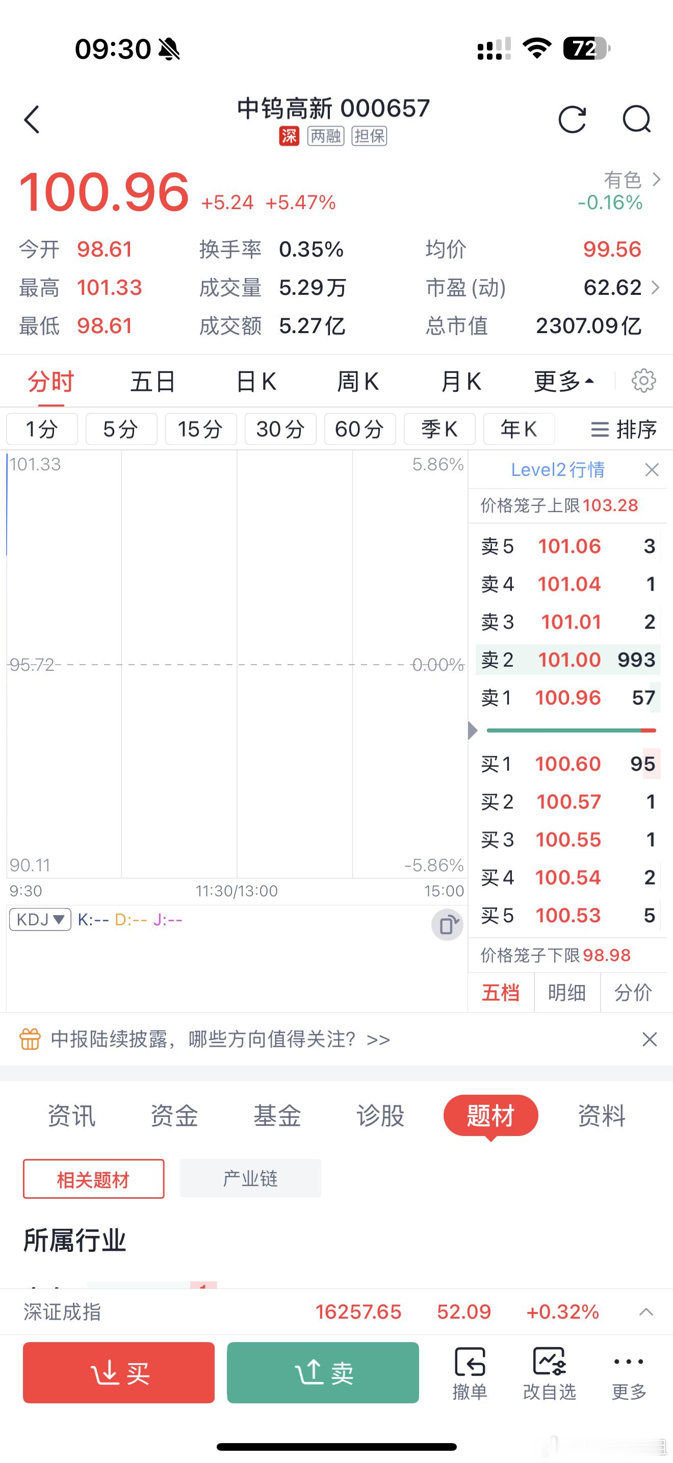Tap the current price 100.96
The width and height of the screenshot is (673, 1463).
[x=104, y=192]
